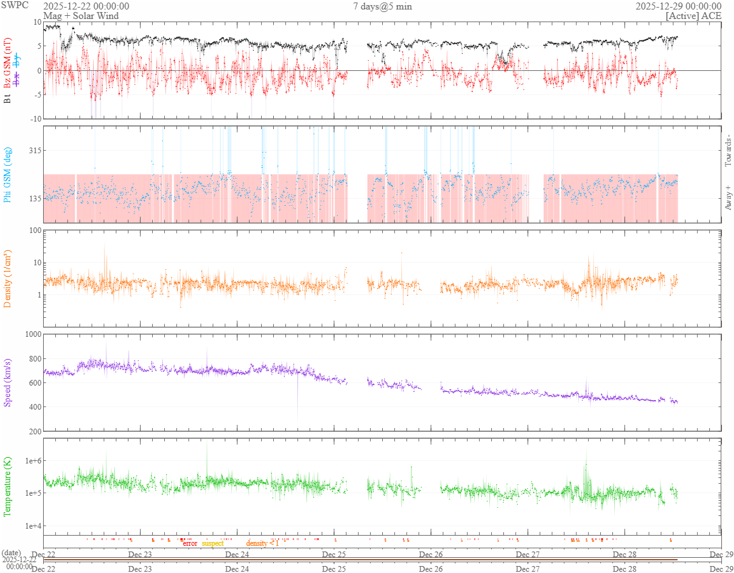
Task: Click the 800 tick on Speed axis
Action: 35,359
